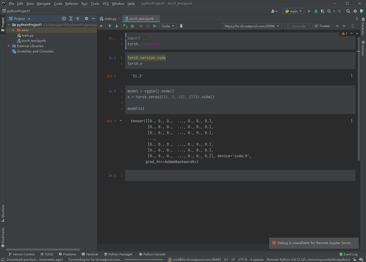Image resolution: width=366 pixels, height=262 pixels.
Task: Click inside the empty last notebook cell
Action: [x=240, y=175]
